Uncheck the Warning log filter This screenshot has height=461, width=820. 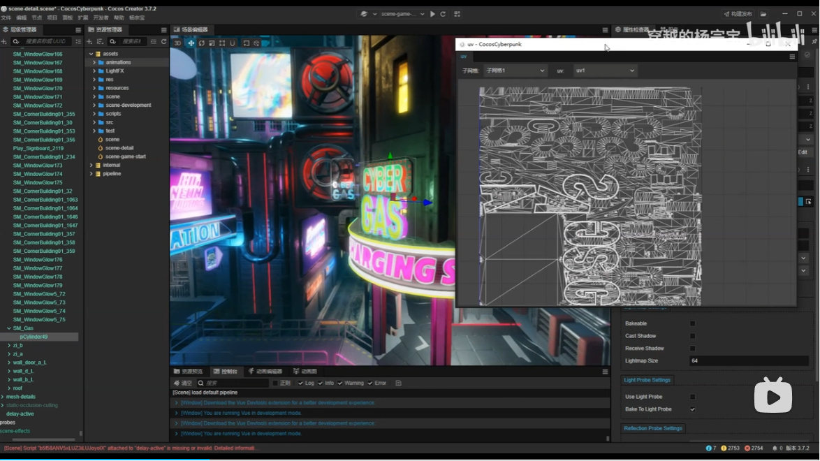(340, 383)
